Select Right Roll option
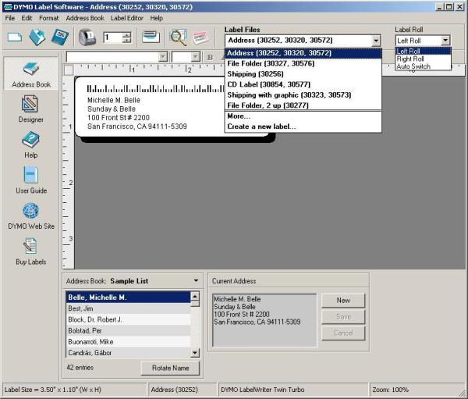Image resolution: width=468 pixels, height=399 pixels. pyautogui.click(x=423, y=59)
